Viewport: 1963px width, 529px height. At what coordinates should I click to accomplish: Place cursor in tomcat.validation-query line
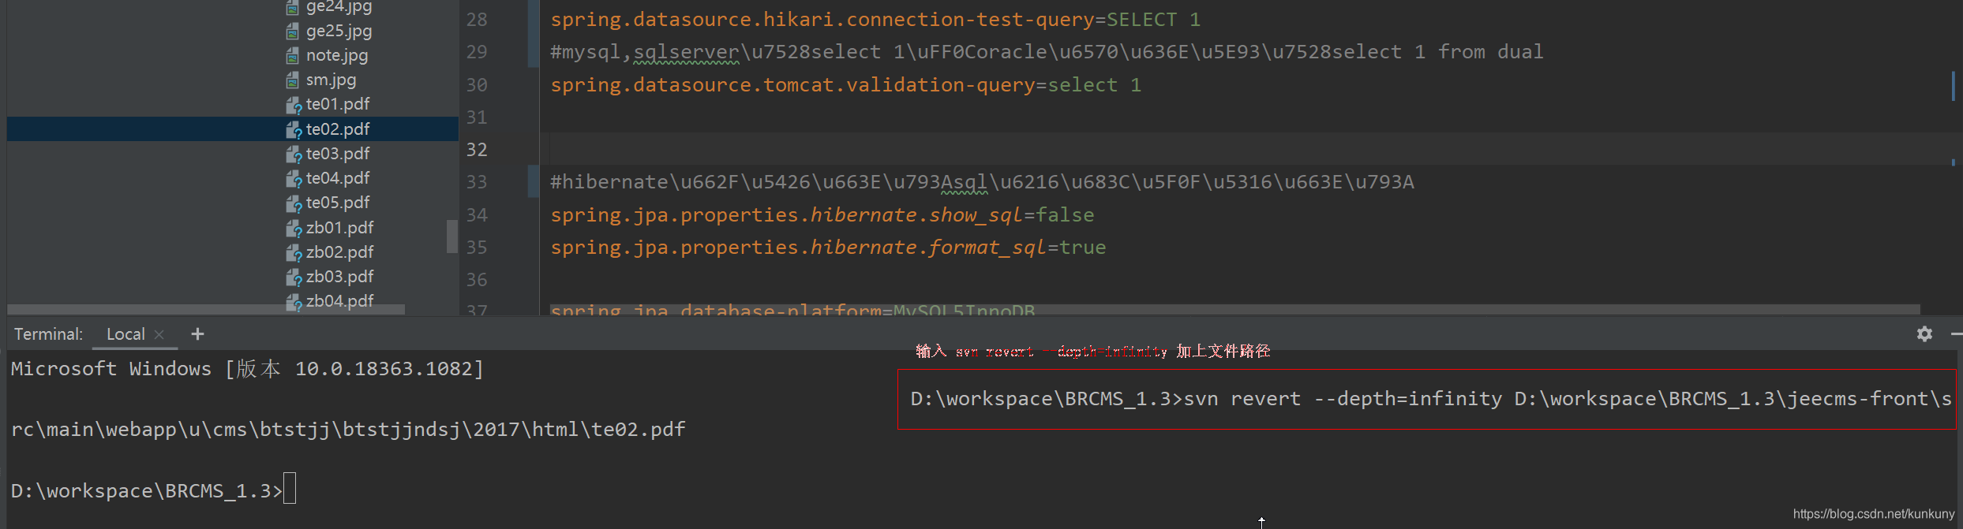coord(846,85)
